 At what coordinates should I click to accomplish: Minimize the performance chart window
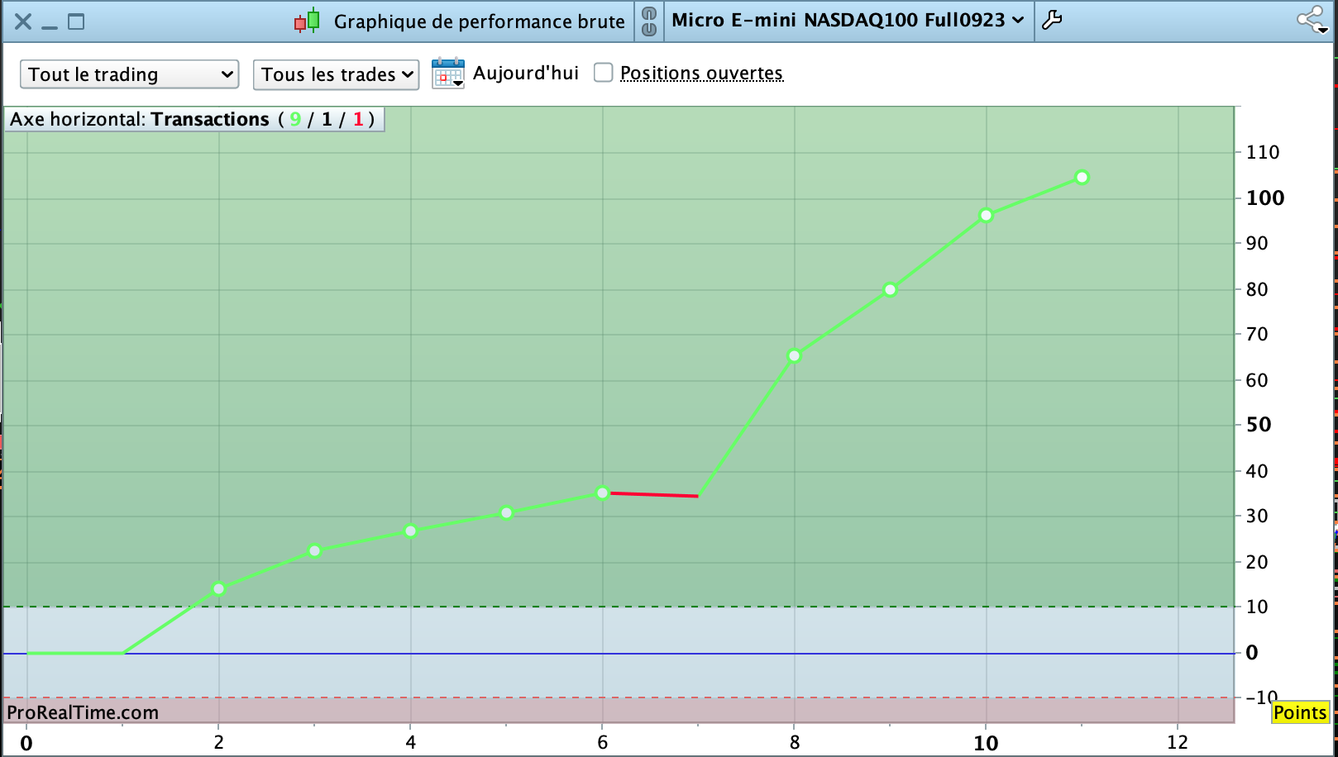pos(50,27)
